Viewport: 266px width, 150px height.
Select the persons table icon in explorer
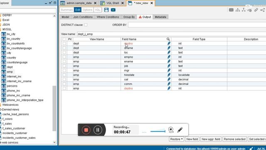(x=4, y=86)
